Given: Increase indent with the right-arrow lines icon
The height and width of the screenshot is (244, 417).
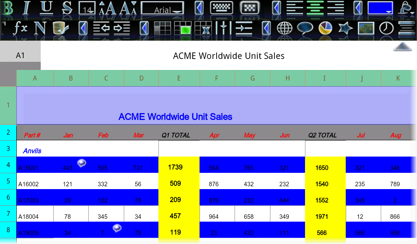Looking at the screenshot, I should [122, 28].
